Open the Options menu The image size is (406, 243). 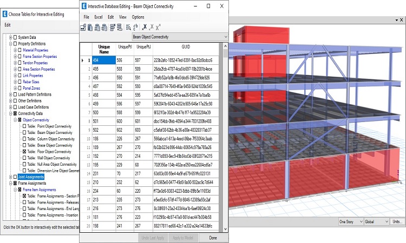[x=138, y=17]
